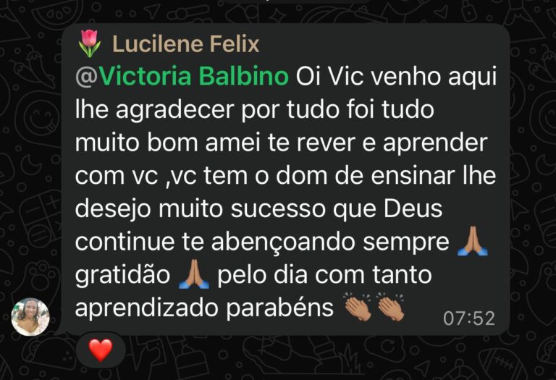Select the first clapping hands emoji
This screenshot has width=556, height=380.
[x=358, y=307]
